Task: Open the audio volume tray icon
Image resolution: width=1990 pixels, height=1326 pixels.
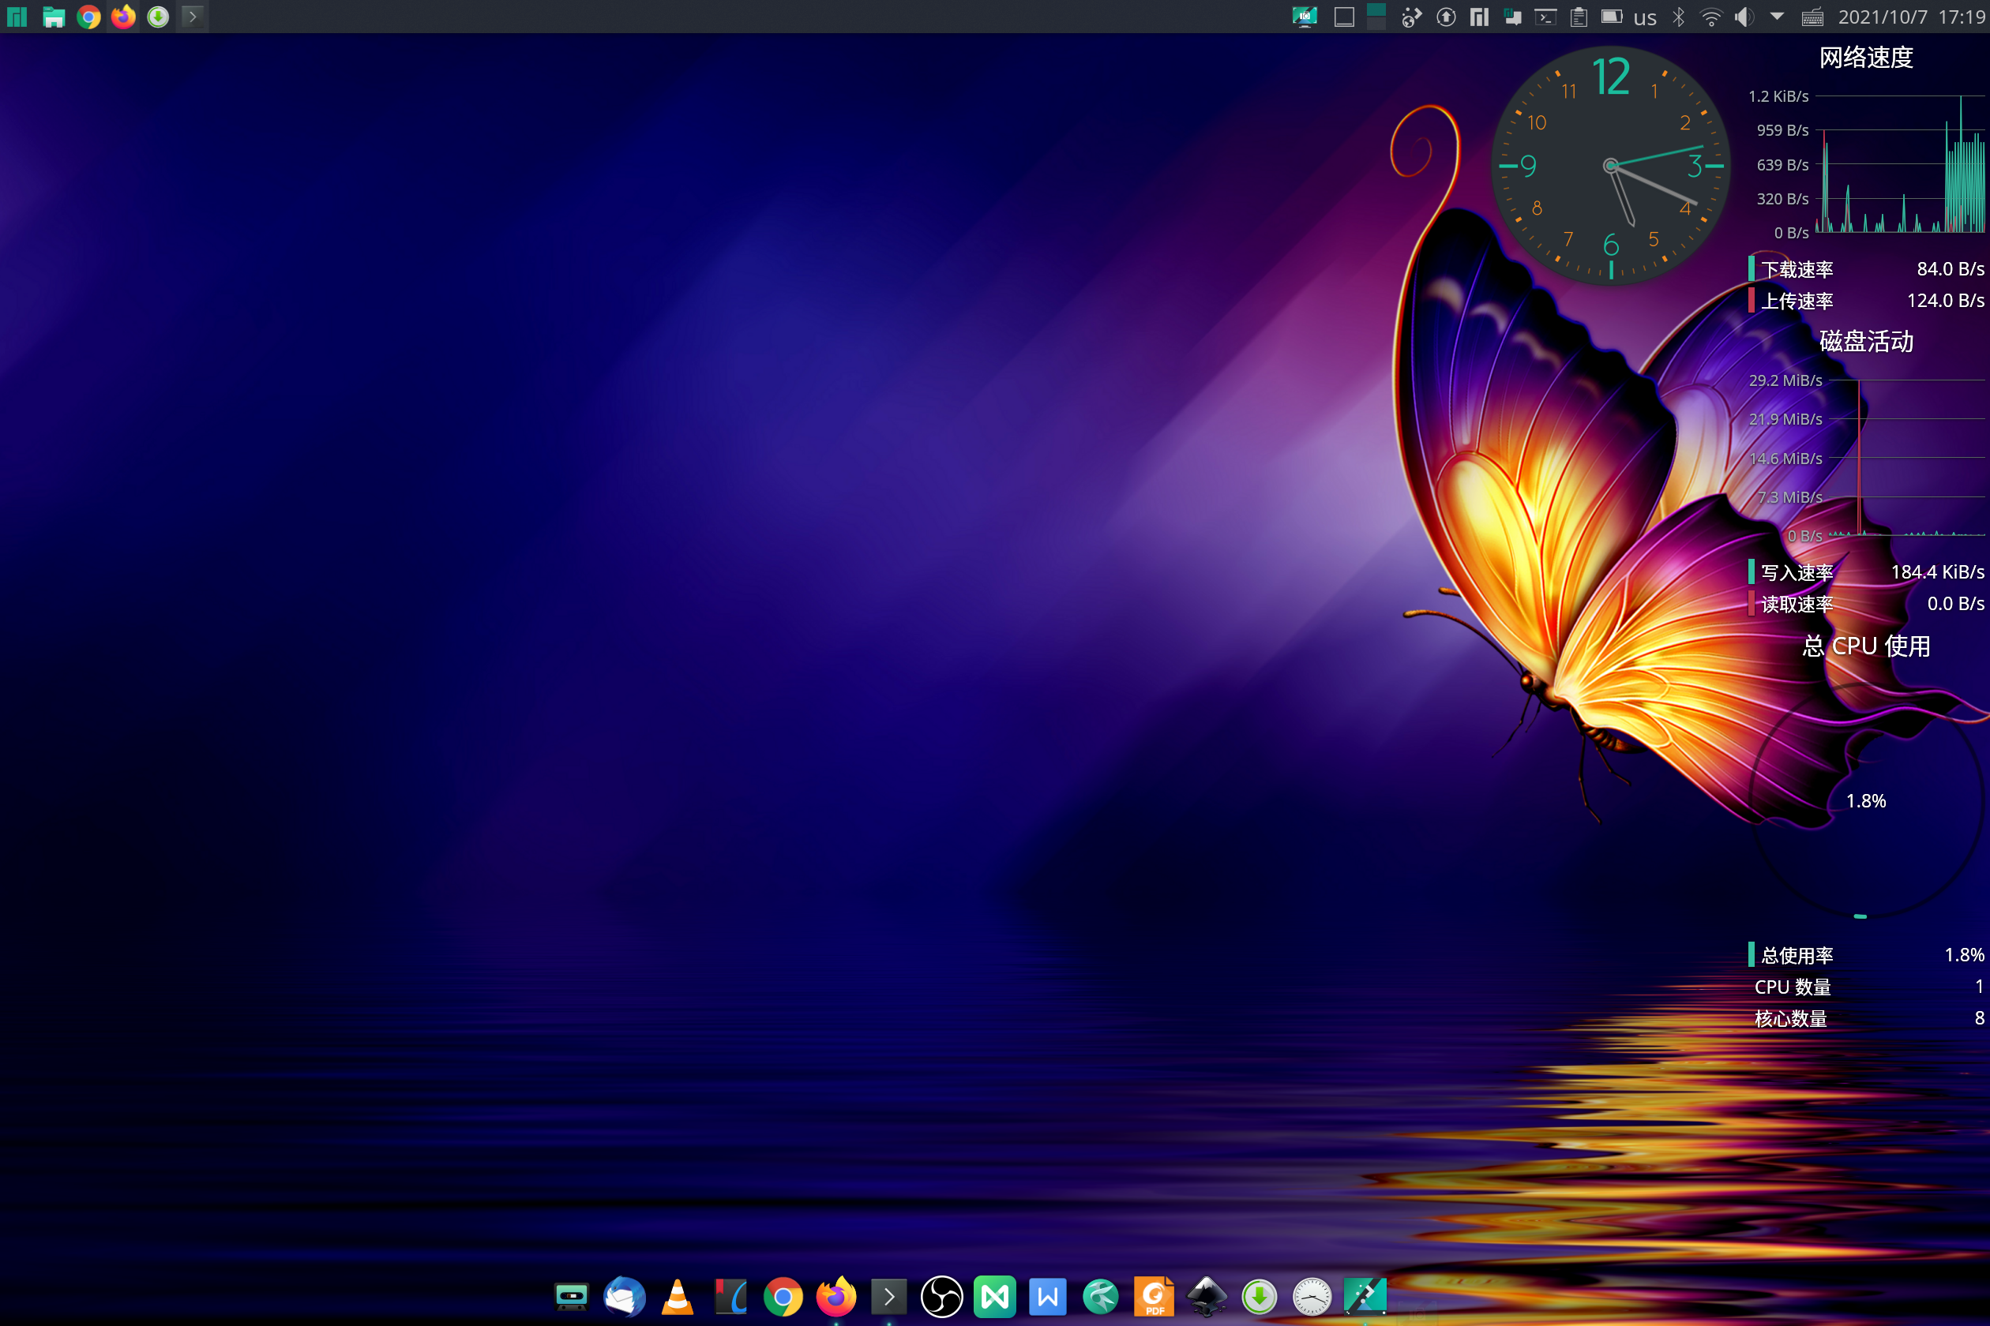Action: coord(1744,17)
